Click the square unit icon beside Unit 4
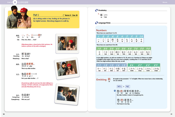175x117 pixels. (15, 2)
